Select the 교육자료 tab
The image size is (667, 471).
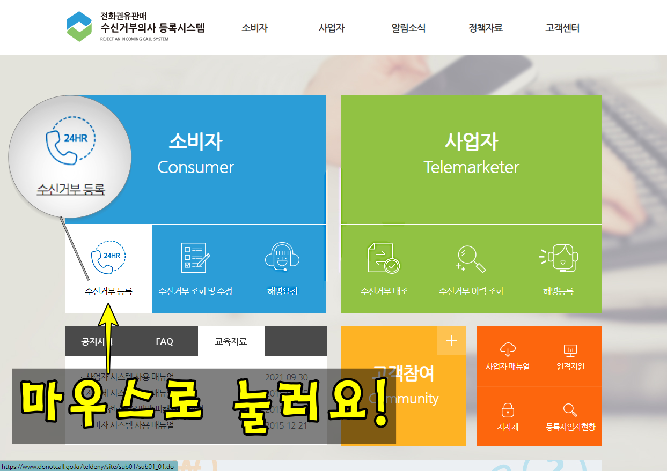[231, 341]
